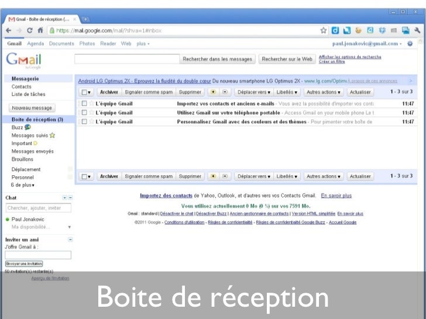Open 'Afficher les options de recherche' link
426x319 pixels.
(350, 57)
